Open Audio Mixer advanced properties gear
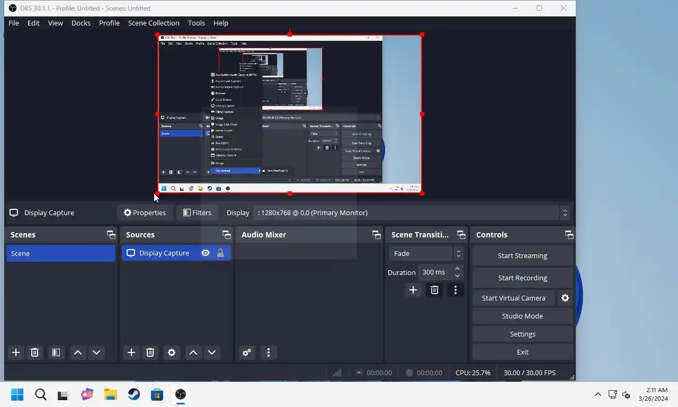The width and height of the screenshot is (678, 407). tap(247, 352)
